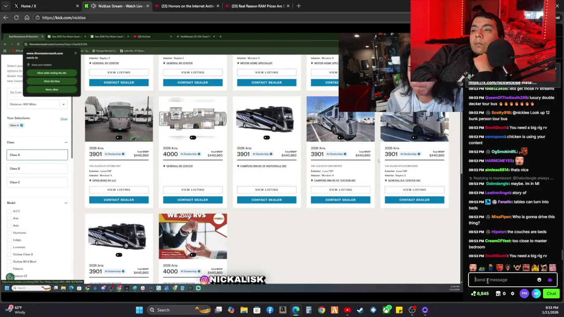Check the Indigo model checkbox

coord(9,240)
